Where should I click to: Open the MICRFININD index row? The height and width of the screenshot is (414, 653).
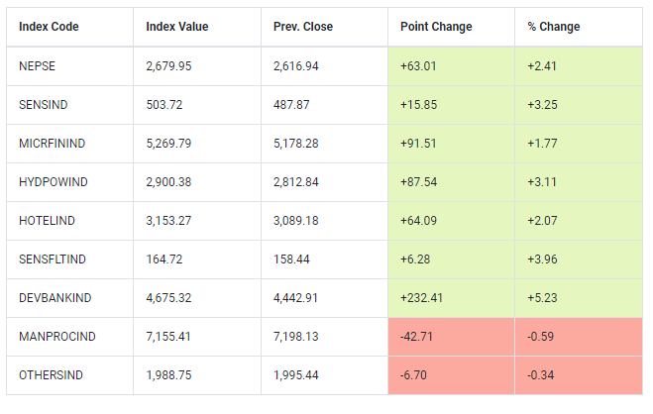point(53,144)
